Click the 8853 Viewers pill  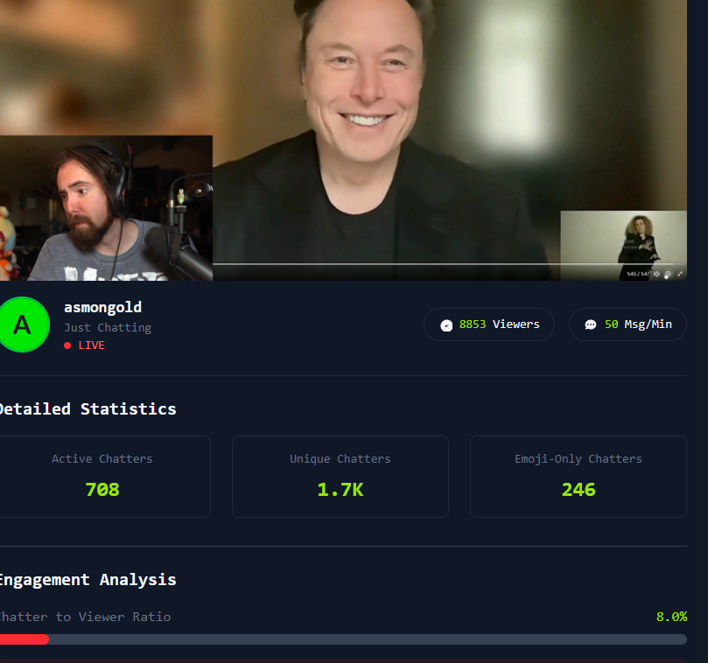(489, 325)
